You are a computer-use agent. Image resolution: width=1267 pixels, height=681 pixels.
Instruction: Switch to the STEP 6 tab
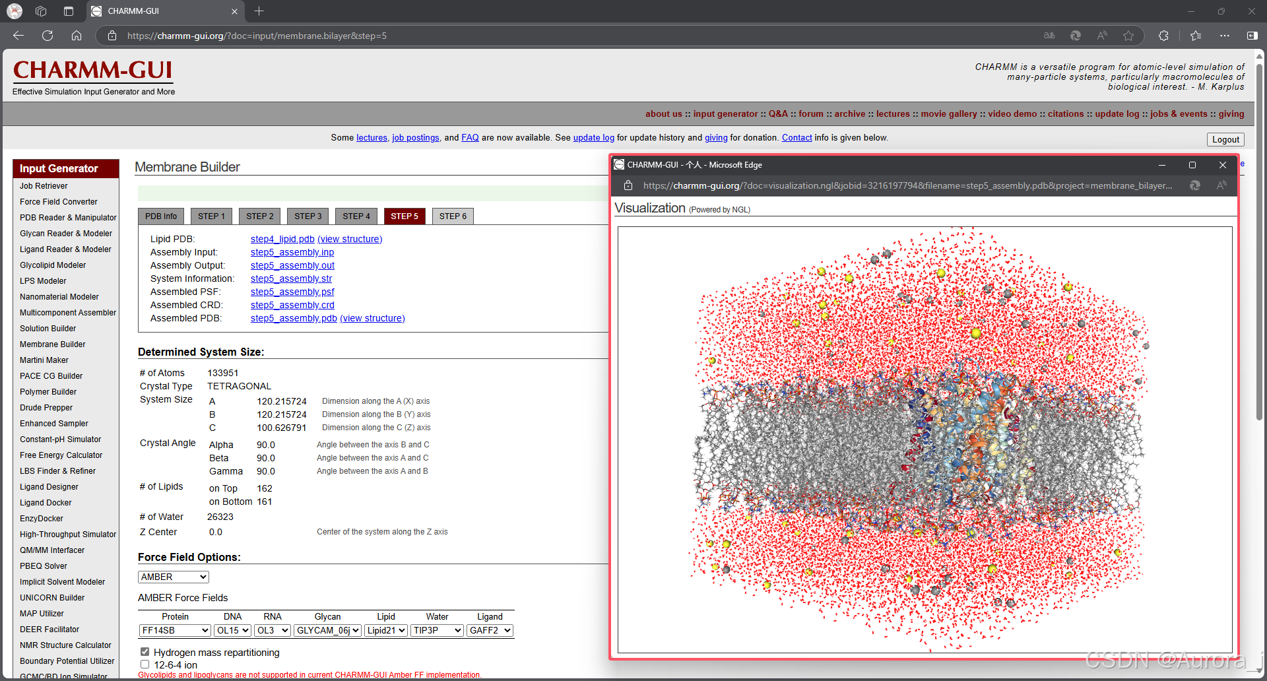point(453,216)
